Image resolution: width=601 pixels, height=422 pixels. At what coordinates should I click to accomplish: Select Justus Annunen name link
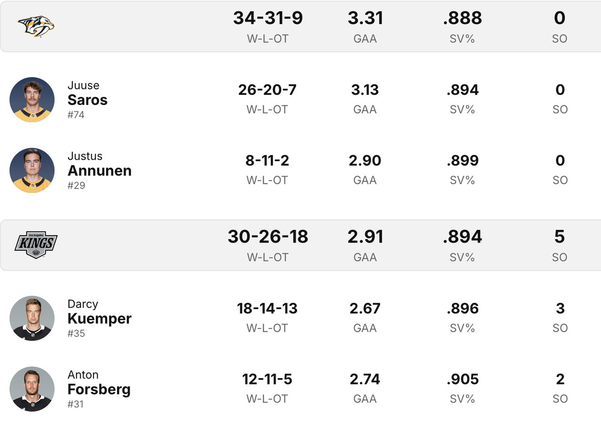[x=99, y=170]
